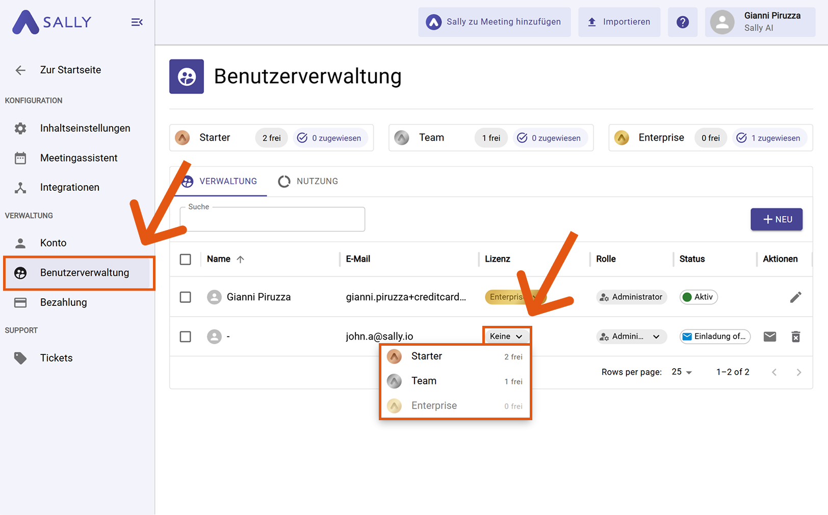
Task: Toggle the select-all header checkbox
Action: pyautogui.click(x=186, y=260)
